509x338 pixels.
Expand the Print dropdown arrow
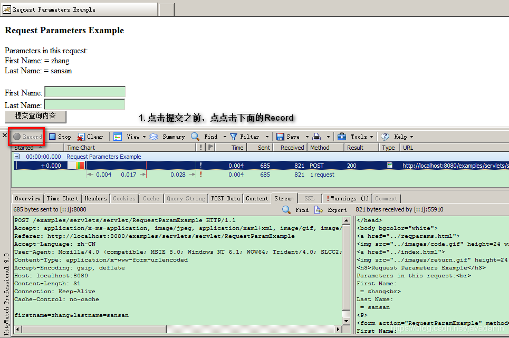328,137
